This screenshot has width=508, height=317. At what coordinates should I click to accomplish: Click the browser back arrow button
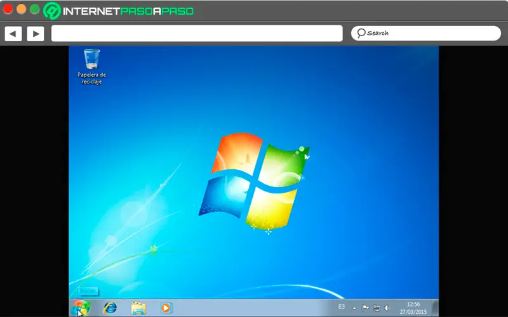point(13,34)
